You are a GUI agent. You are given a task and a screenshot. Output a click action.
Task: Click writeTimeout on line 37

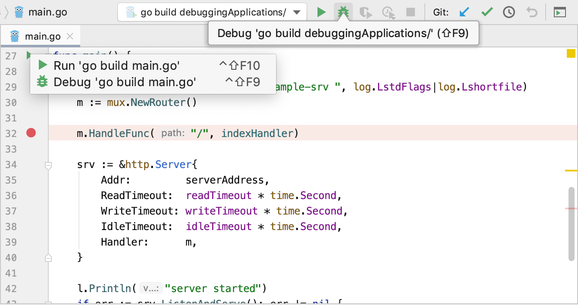tap(222, 211)
